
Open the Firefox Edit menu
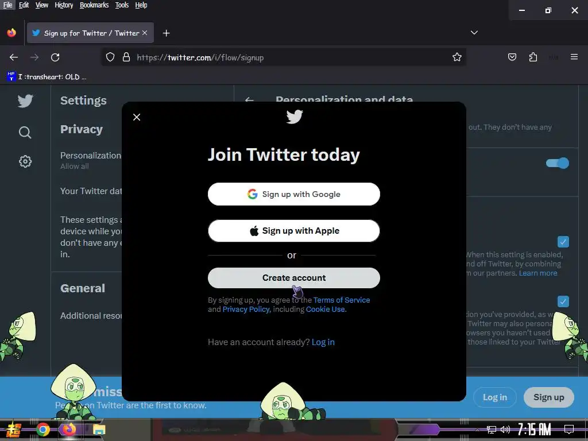tap(24, 5)
